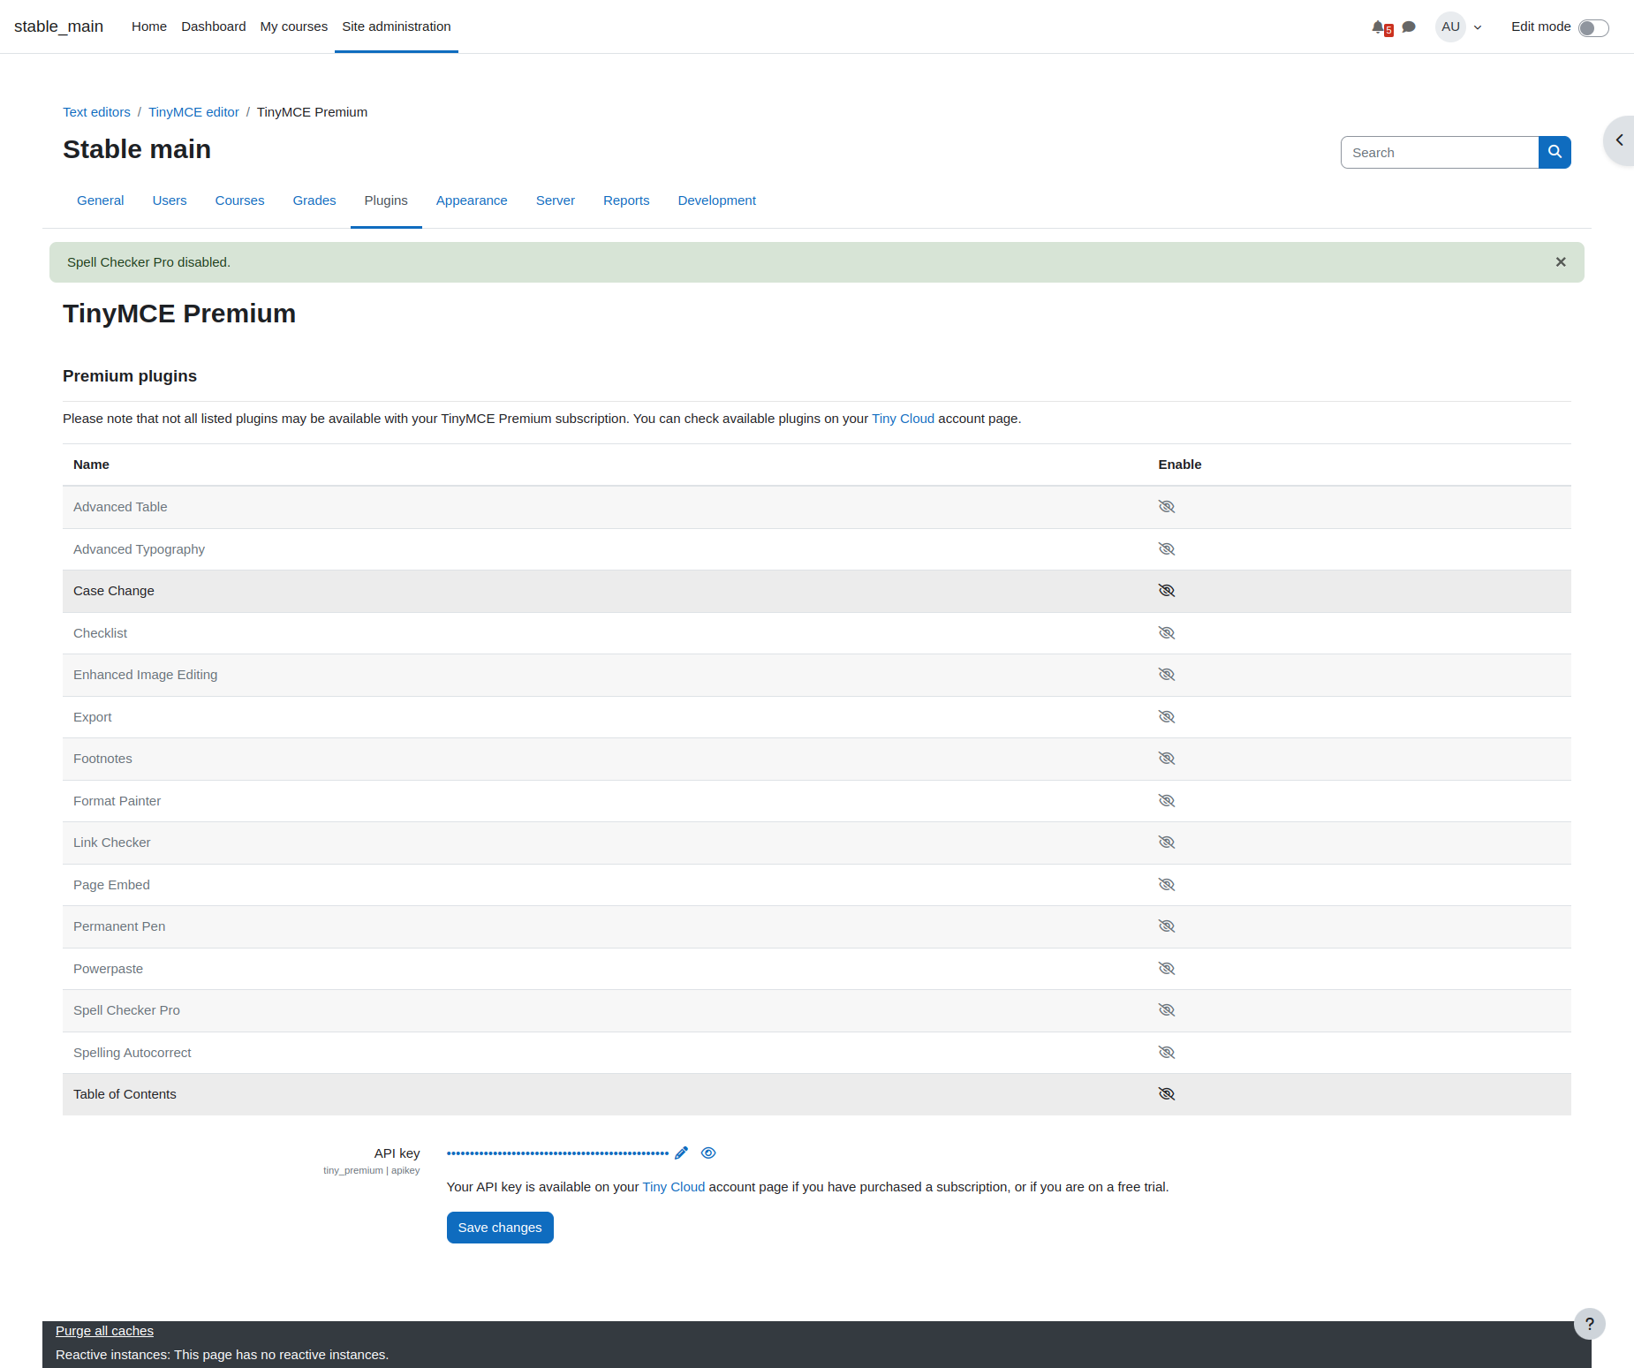Open Tiny Cloud link under API key
The height and width of the screenshot is (1368, 1634).
pos(674,1187)
